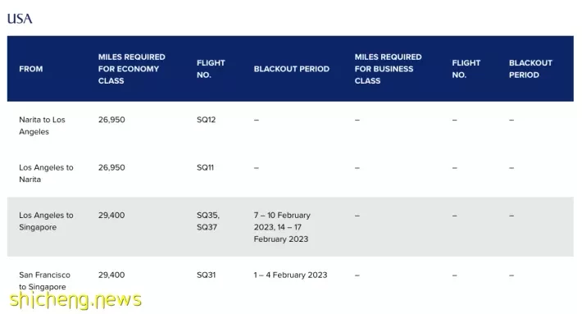Click flight number SQ12
This screenshot has width=582, height=314.
point(206,120)
